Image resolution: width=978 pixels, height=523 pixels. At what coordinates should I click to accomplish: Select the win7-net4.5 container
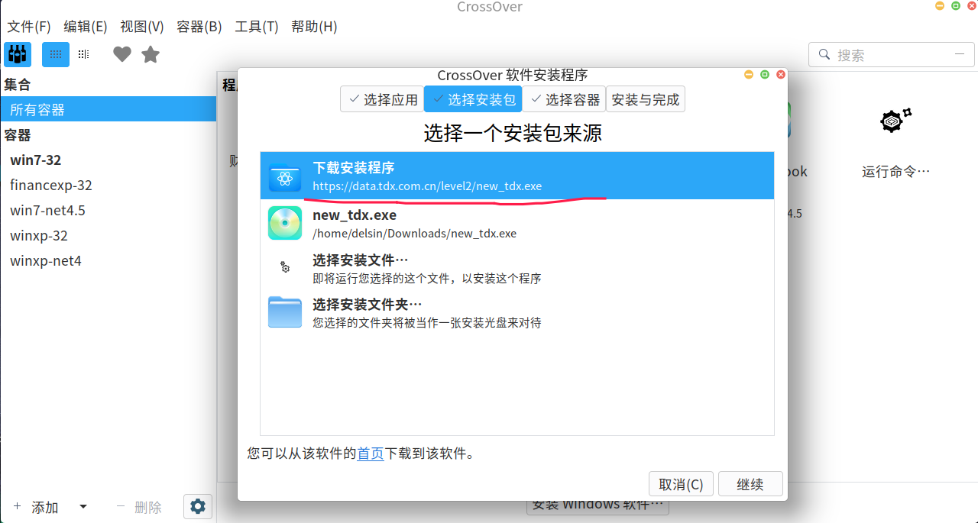(47, 210)
